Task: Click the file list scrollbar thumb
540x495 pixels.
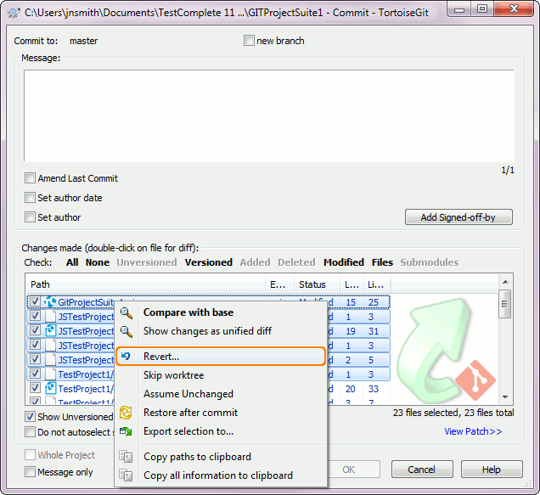Action: tap(505, 304)
